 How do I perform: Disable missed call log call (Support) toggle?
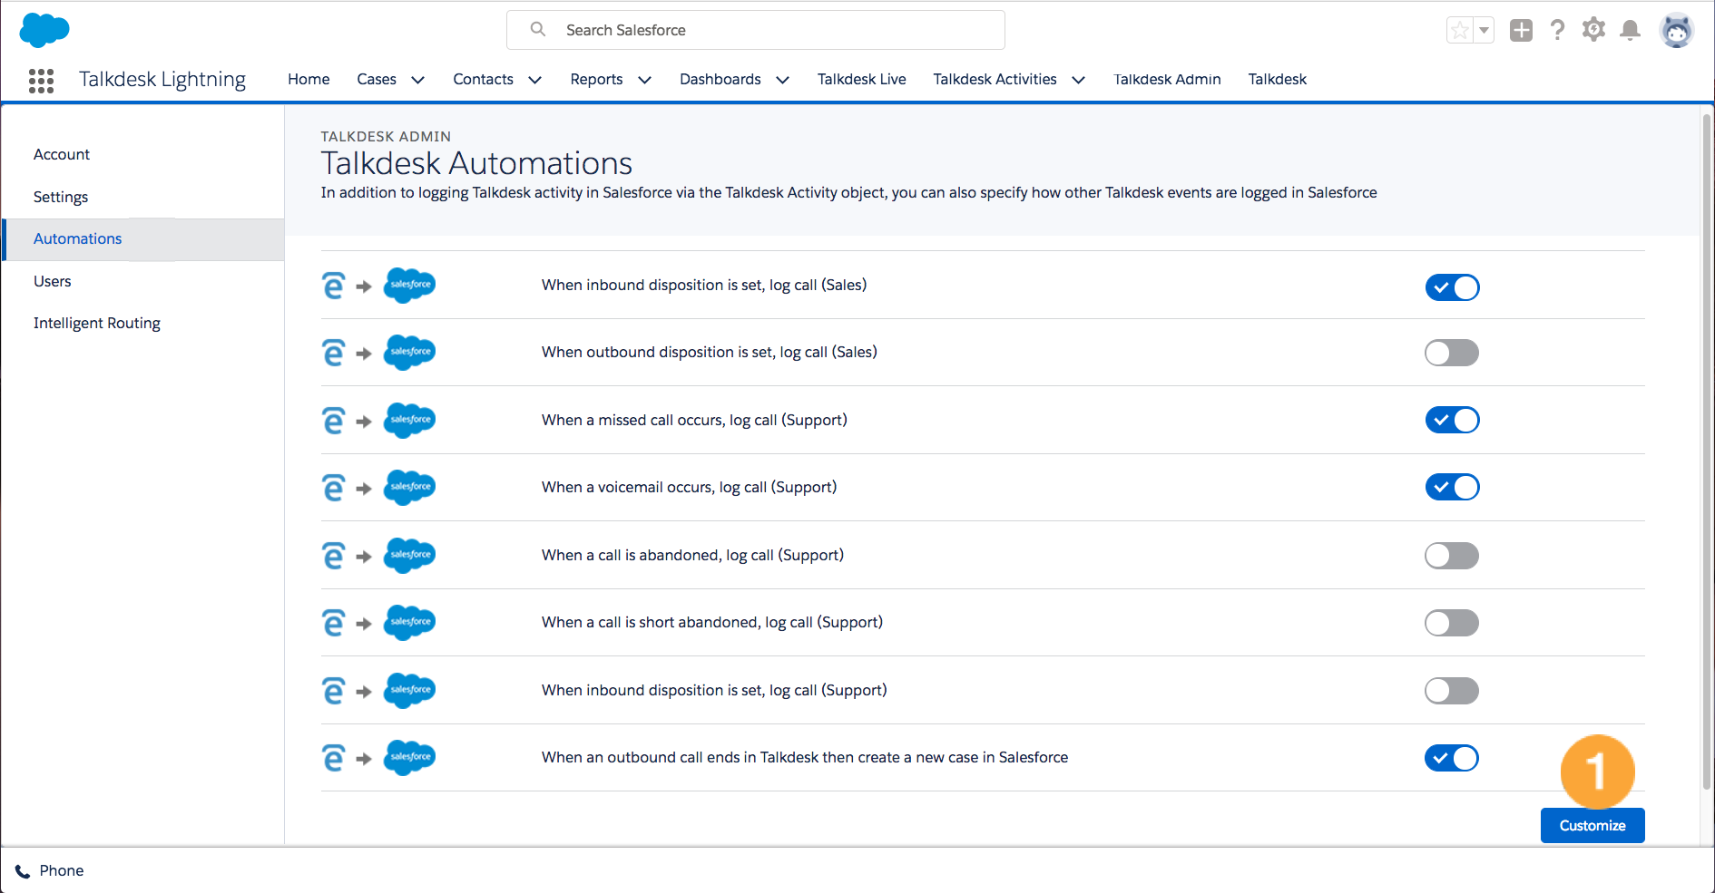pyautogui.click(x=1452, y=420)
